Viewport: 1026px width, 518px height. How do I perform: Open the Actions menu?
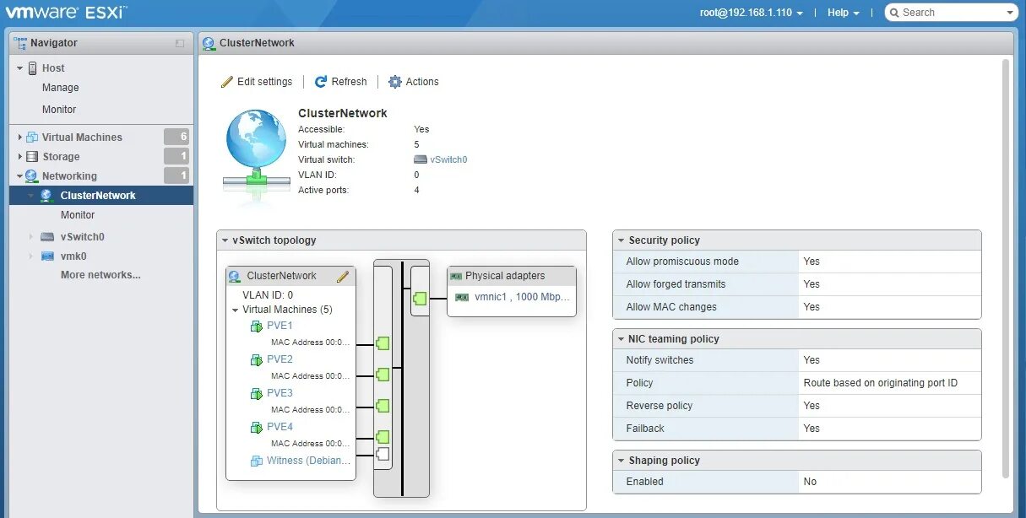click(x=414, y=82)
